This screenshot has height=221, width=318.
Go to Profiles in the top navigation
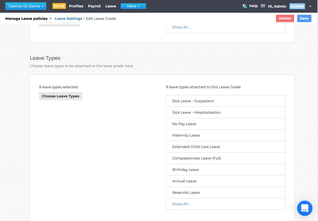click(x=76, y=6)
